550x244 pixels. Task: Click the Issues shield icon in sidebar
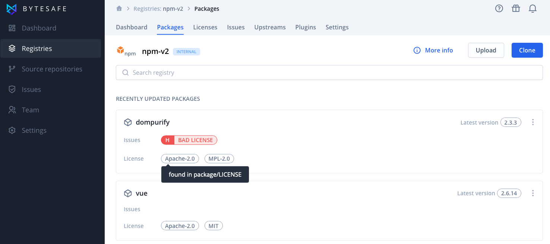12,89
